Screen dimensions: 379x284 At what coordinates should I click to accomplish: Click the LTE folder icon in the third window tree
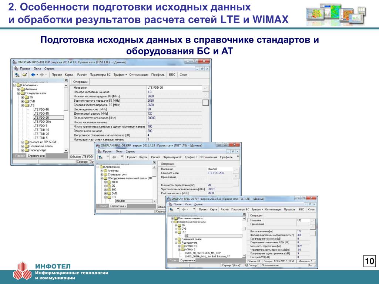click(x=180, y=232)
